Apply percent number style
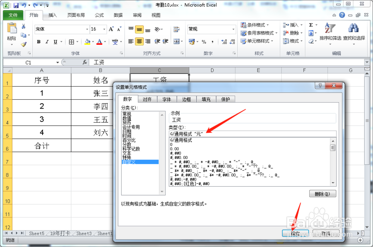This screenshot has height=247, width=373. (204, 42)
